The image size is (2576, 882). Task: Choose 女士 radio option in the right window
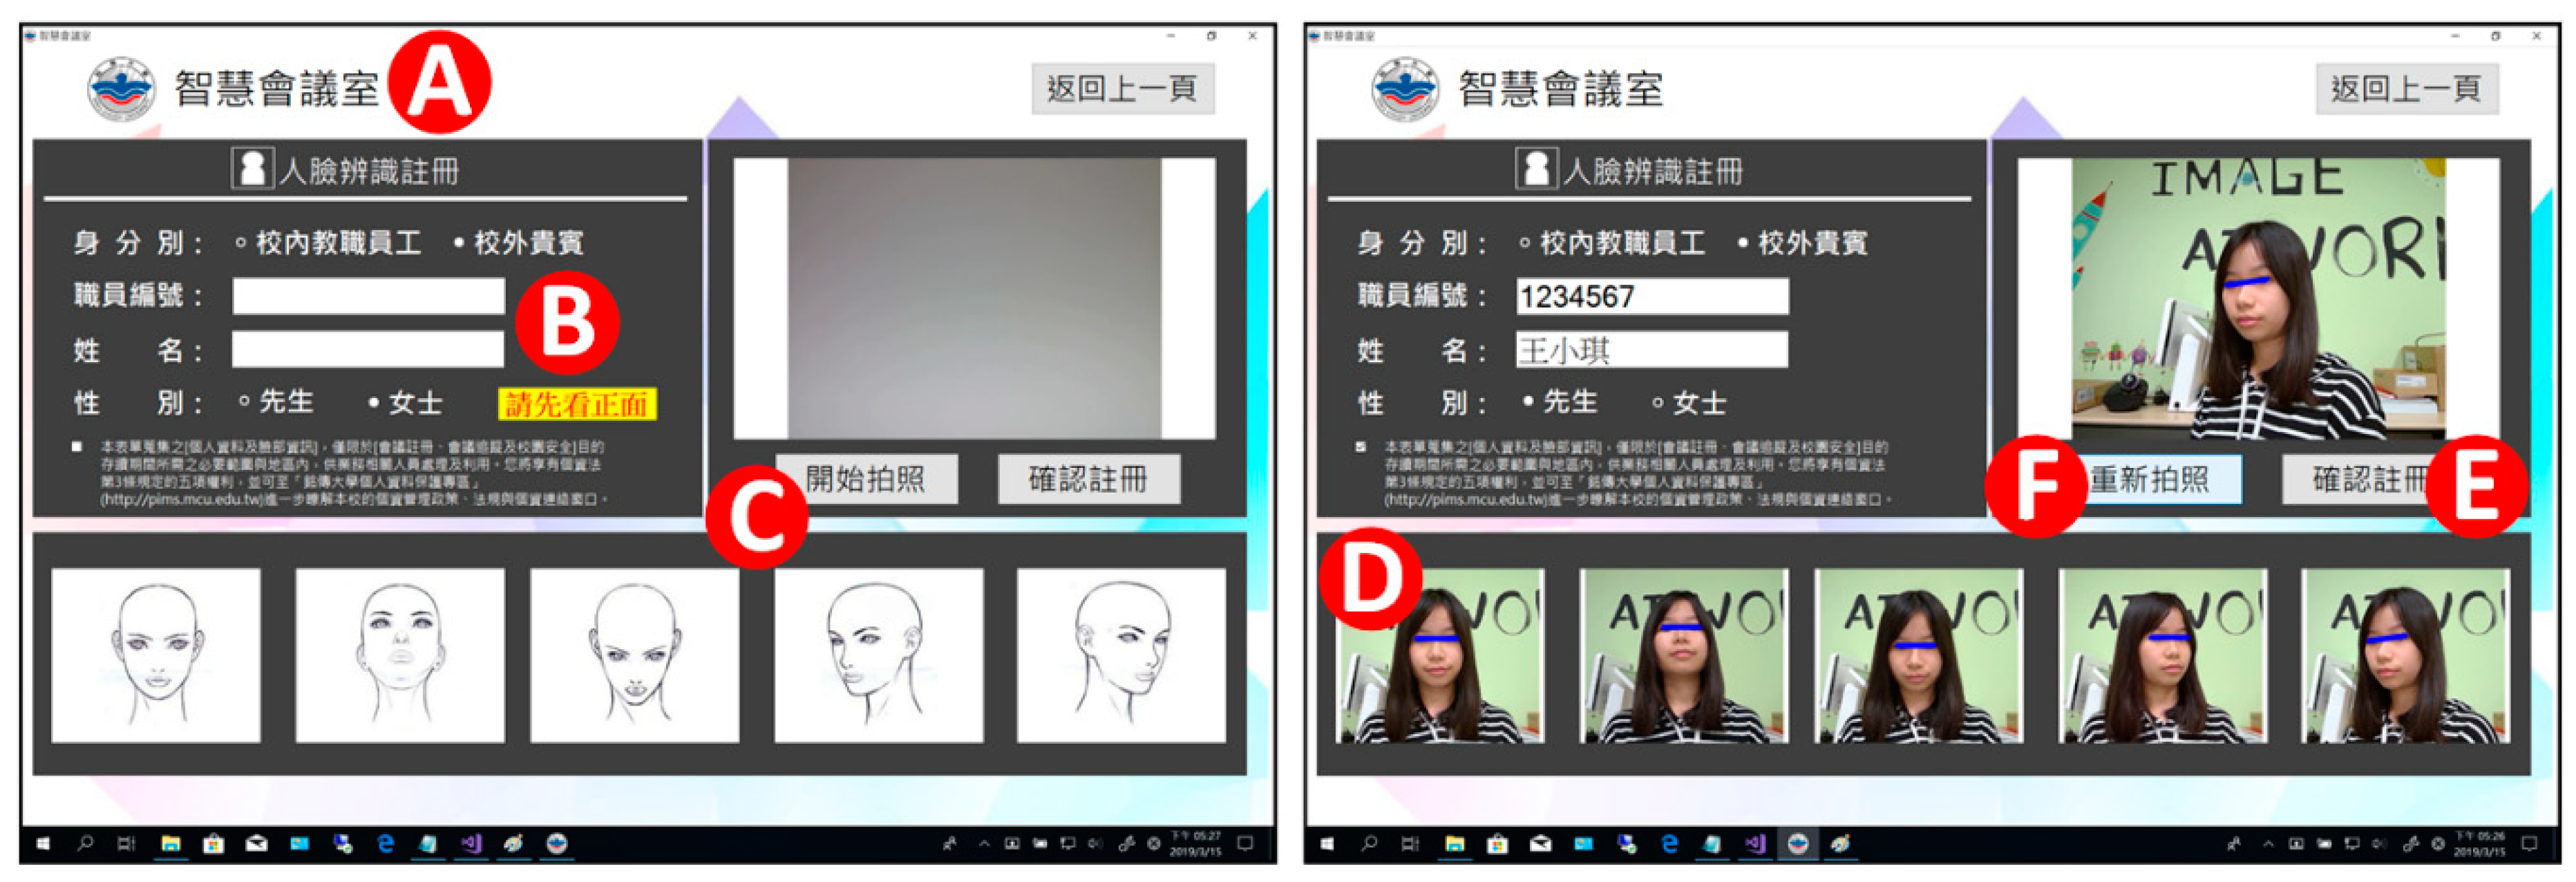point(1657,403)
